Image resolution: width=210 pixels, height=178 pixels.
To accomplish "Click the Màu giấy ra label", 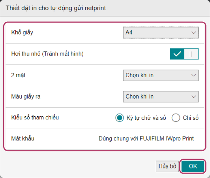I will tap(26, 97).
